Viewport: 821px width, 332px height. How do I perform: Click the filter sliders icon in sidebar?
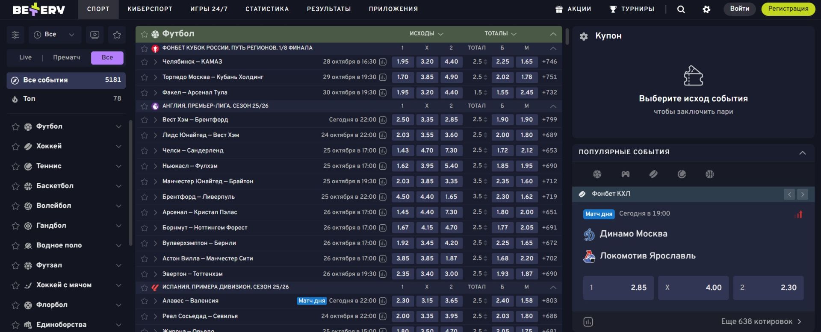(15, 35)
